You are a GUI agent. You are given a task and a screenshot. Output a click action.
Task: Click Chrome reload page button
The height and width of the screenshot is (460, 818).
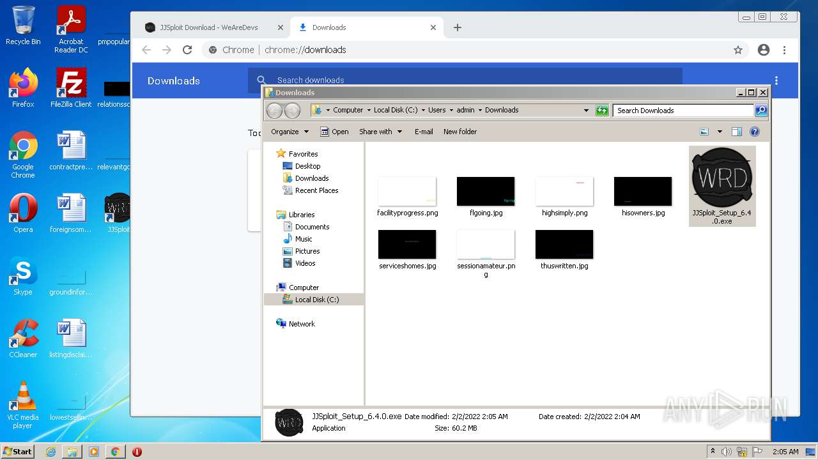(x=187, y=50)
